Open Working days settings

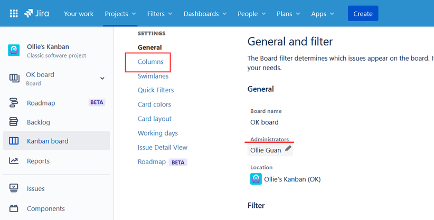coord(158,133)
